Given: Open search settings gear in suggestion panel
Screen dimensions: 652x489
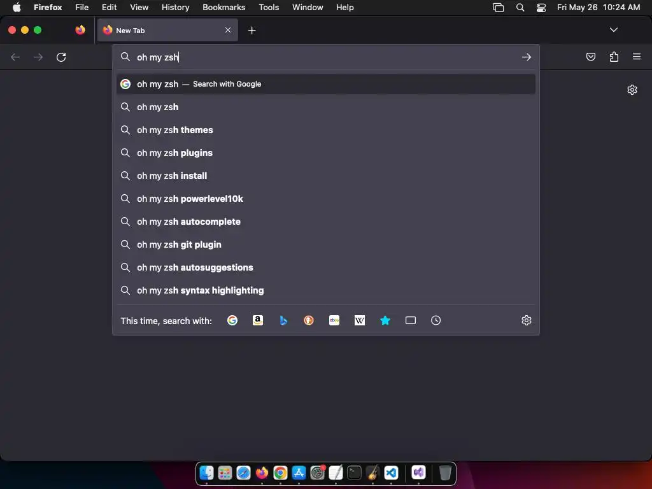Looking at the screenshot, I should click(527, 320).
